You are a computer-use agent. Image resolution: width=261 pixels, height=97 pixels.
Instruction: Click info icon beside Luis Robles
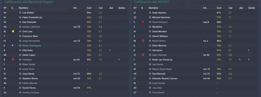click(20, 13)
